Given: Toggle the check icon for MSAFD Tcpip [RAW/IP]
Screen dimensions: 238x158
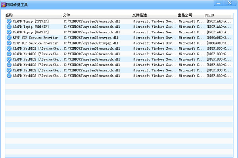Looking at the screenshot, I should [9, 32].
